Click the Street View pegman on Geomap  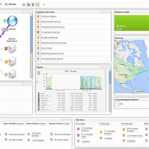(x=118, y=44)
